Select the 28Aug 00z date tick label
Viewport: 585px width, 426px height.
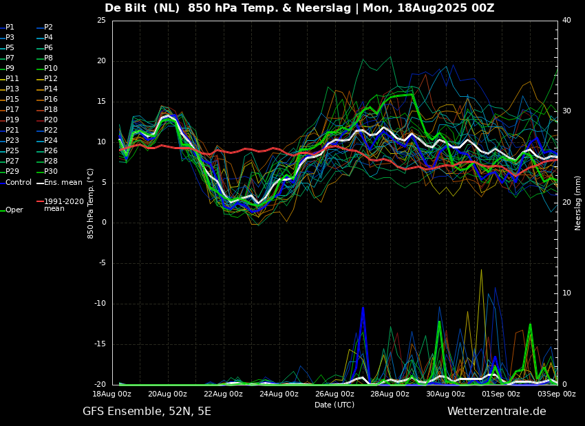[x=390, y=394]
